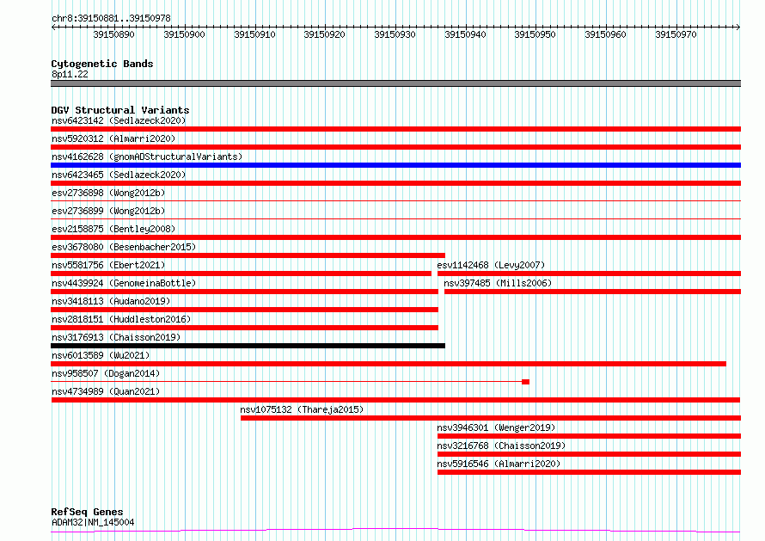
Task: Open esv2736898 (Wong2012b) variant
Action: [108, 193]
